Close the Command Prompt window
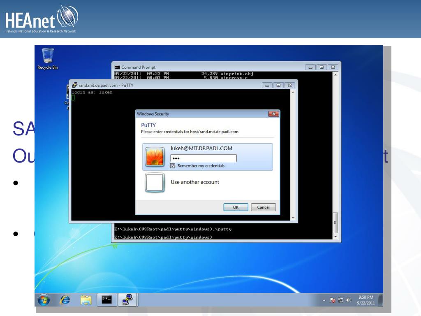Viewport: 421px width, 316px height. point(333,67)
